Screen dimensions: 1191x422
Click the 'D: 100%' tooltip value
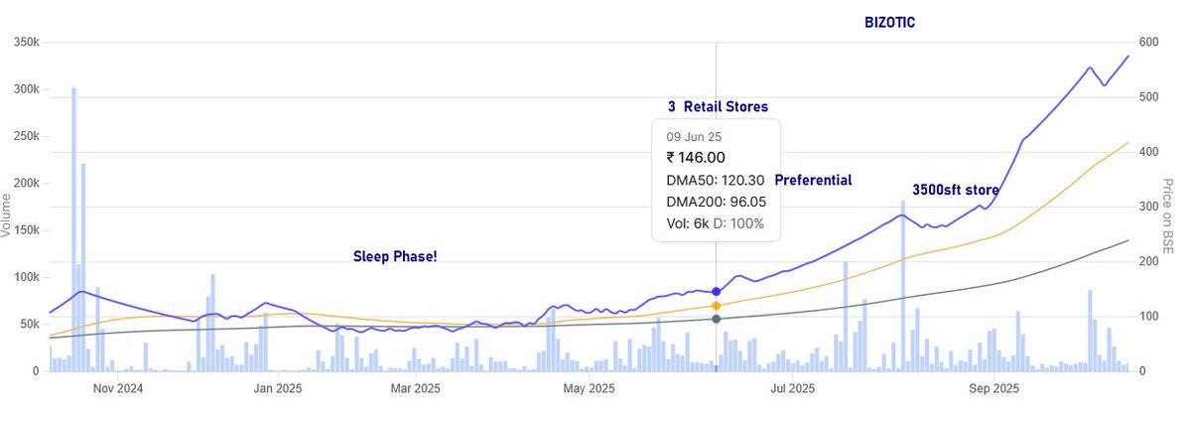coord(737,223)
